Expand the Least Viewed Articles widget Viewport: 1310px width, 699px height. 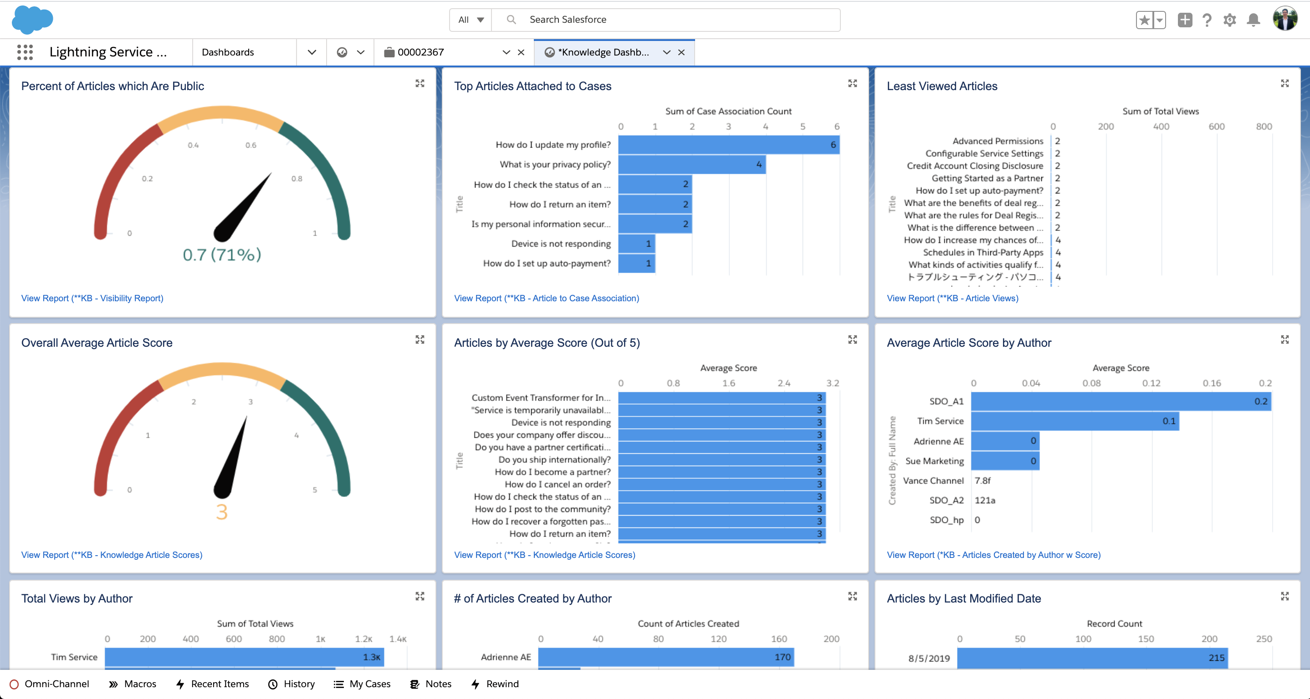(x=1285, y=83)
